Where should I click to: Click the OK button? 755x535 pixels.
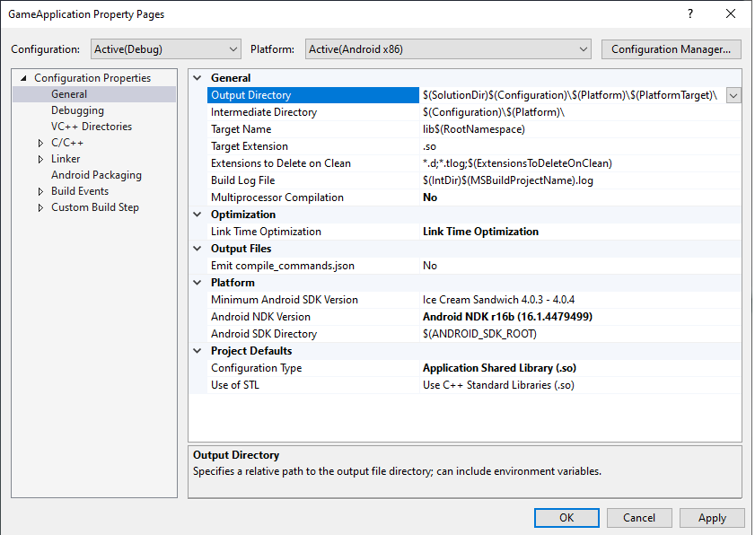pyautogui.click(x=566, y=518)
